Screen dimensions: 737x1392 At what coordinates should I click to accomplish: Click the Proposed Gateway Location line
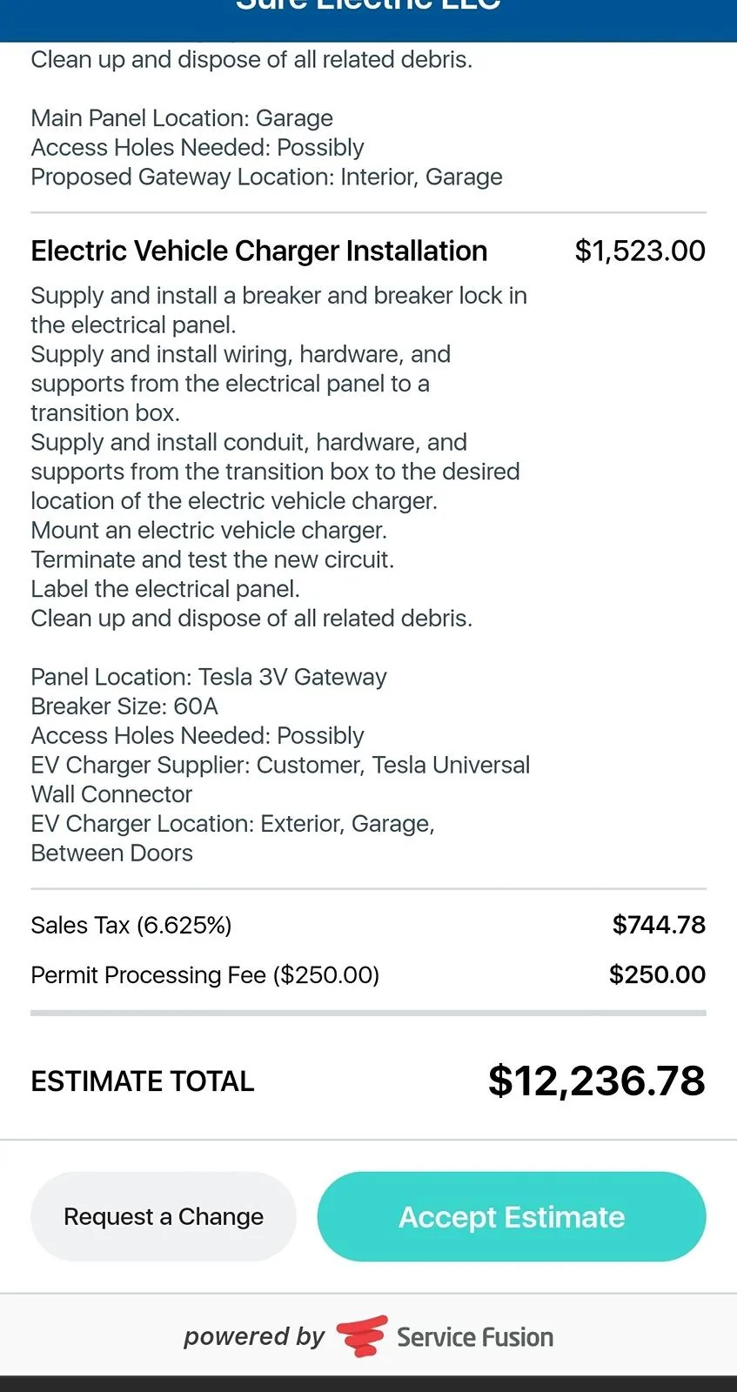267,177
